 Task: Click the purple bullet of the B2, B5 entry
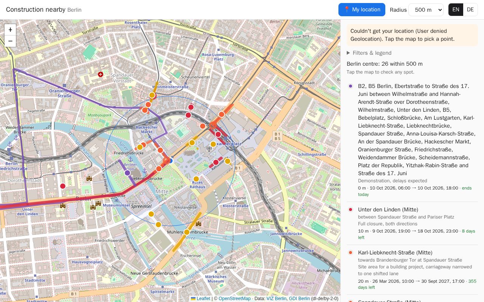tap(351, 86)
